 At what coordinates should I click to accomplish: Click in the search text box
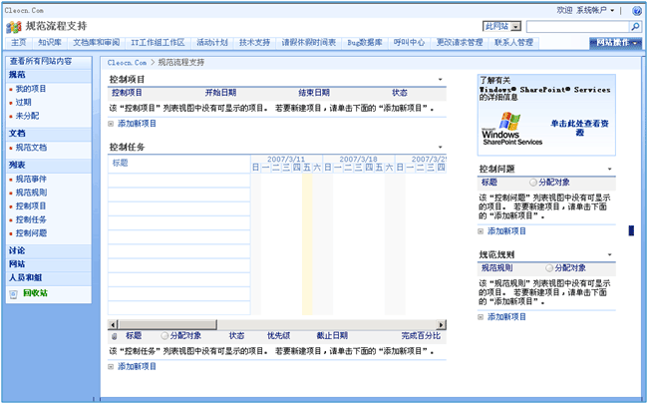(x=576, y=26)
